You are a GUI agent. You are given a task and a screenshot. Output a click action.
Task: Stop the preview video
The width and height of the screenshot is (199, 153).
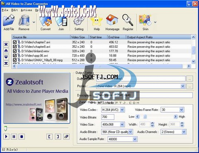[x=22, y=137]
